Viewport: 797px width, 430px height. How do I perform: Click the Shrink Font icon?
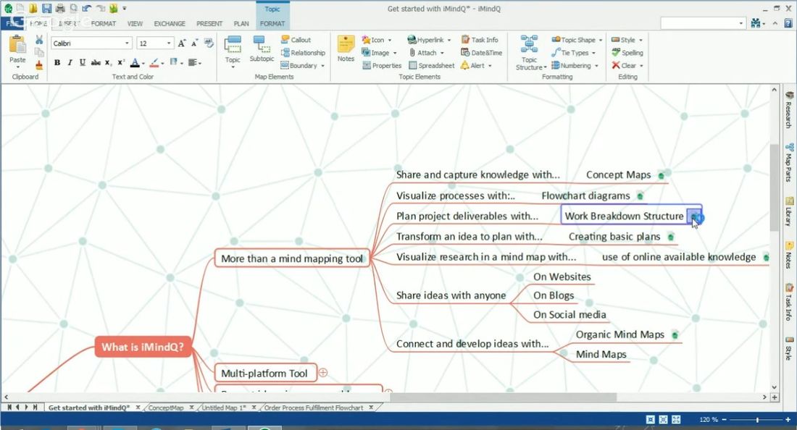pos(194,43)
